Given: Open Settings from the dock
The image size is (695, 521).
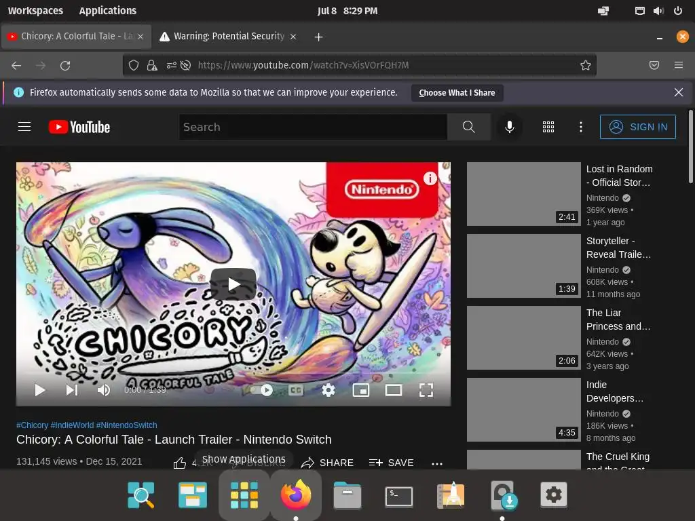Looking at the screenshot, I should pos(554,495).
